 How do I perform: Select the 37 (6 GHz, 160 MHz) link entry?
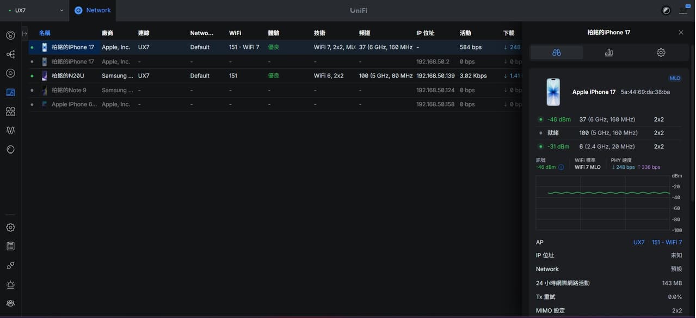click(609, 119)
